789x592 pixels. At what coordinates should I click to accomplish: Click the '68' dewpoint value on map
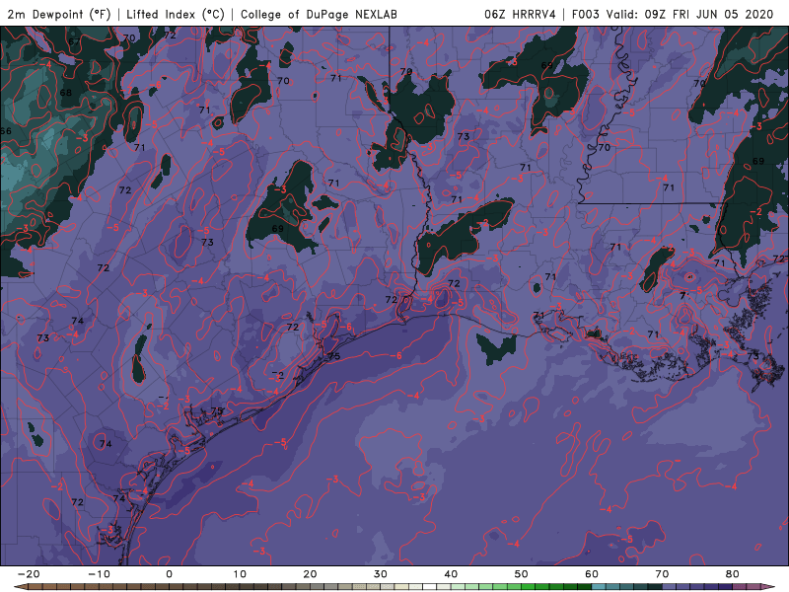point(65,93)
